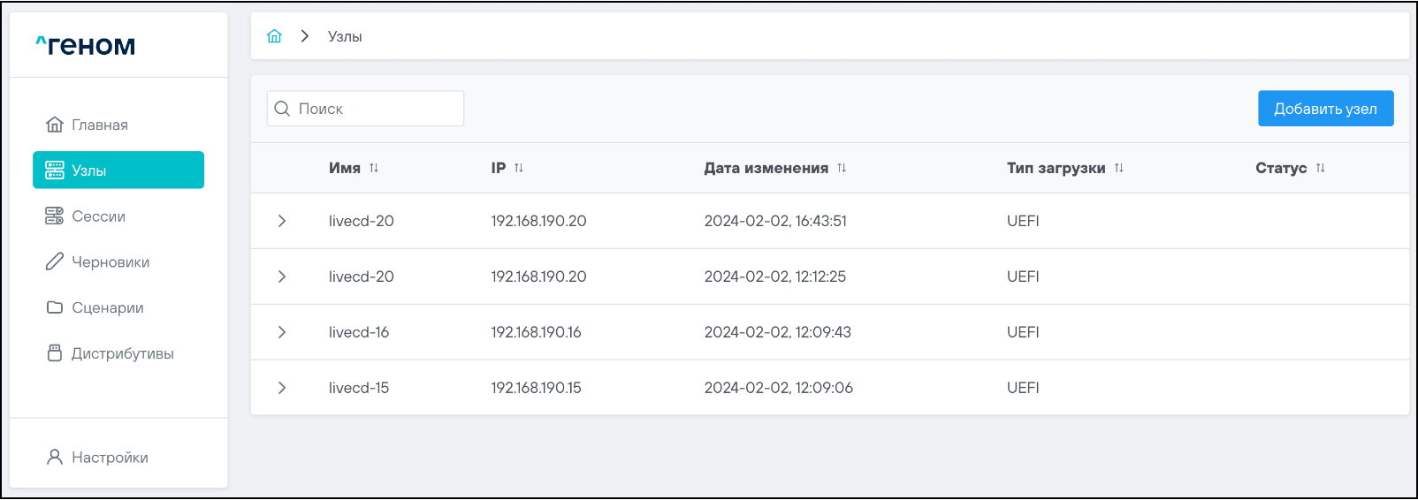Open Главная in the sidebar
The image size is (1418, 500).
tap(99, 125)
